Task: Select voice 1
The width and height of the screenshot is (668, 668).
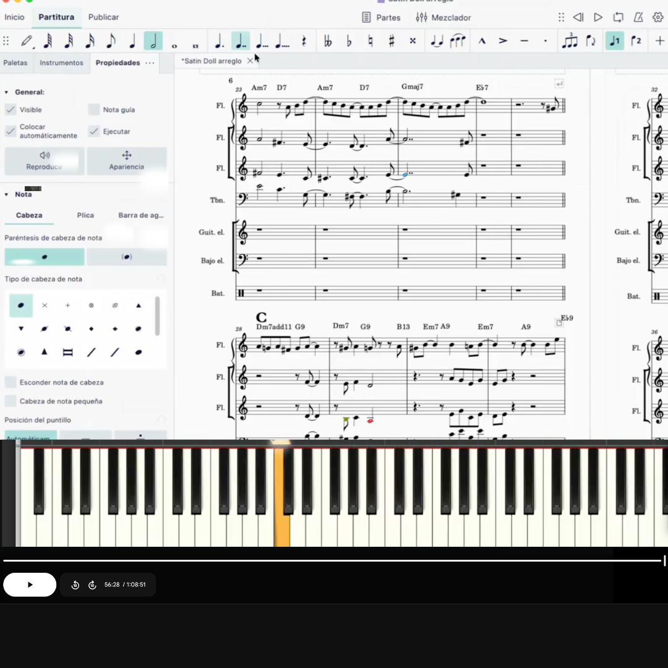Action: click(x=614, y=41)
